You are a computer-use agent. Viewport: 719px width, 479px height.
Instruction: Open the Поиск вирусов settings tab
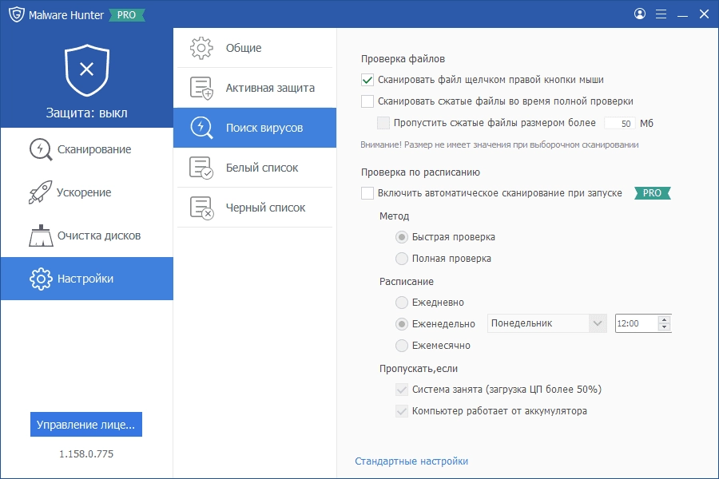click(x=255, y=128)
